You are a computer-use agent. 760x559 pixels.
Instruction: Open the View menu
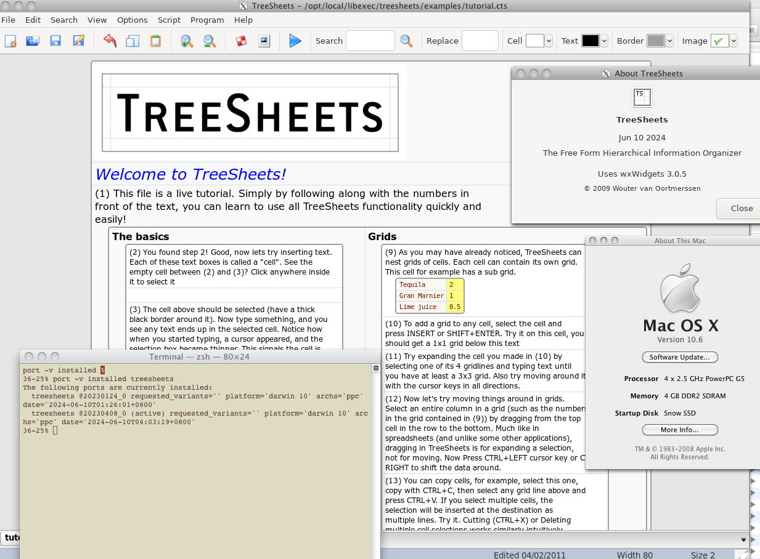[x=97, y=20]
